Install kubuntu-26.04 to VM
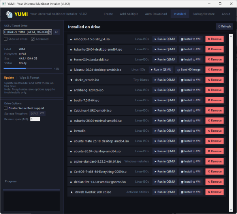Screen dimensions: 237x214 click(x=191, y=49)
